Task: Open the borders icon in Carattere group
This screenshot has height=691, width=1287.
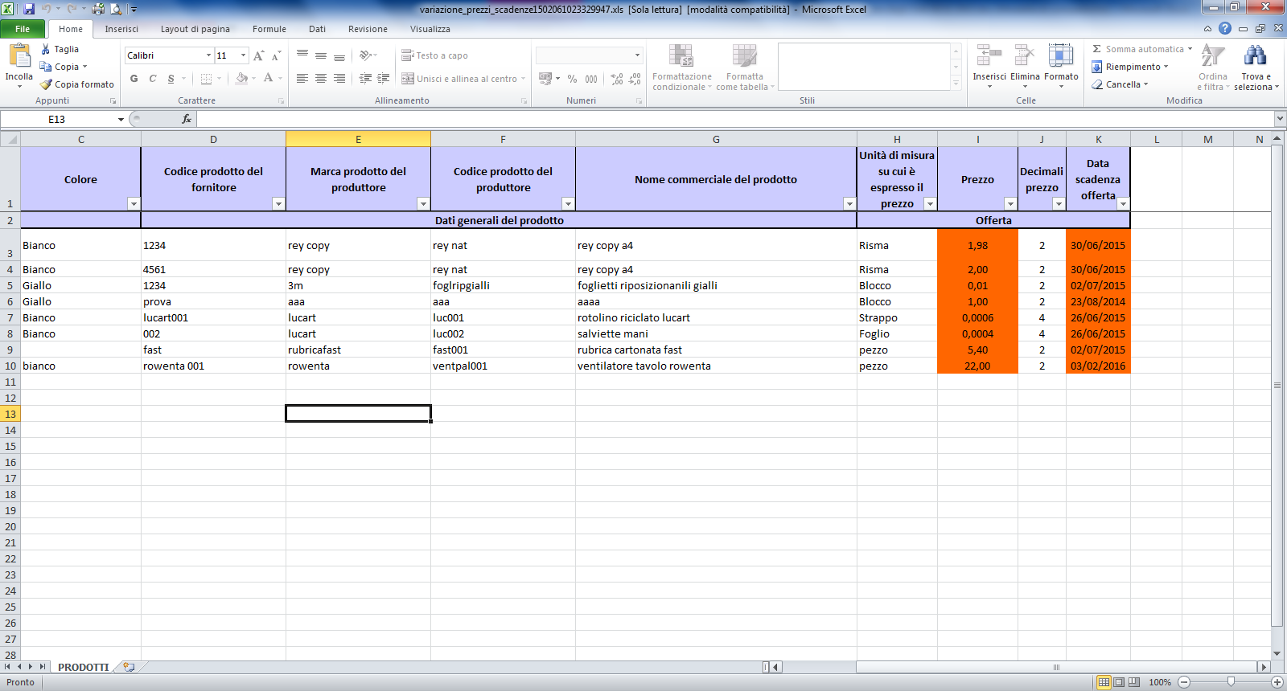Action: 206,79
